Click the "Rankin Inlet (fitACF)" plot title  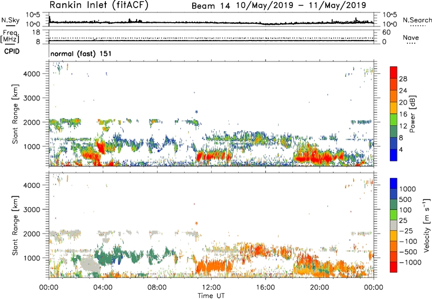99,5
